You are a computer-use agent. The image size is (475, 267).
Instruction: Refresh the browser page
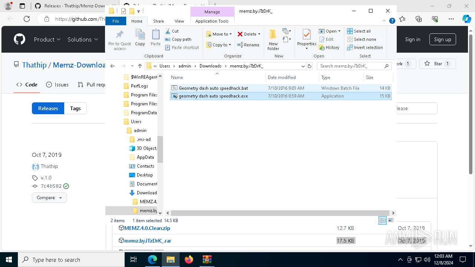(x=27, y=19)
